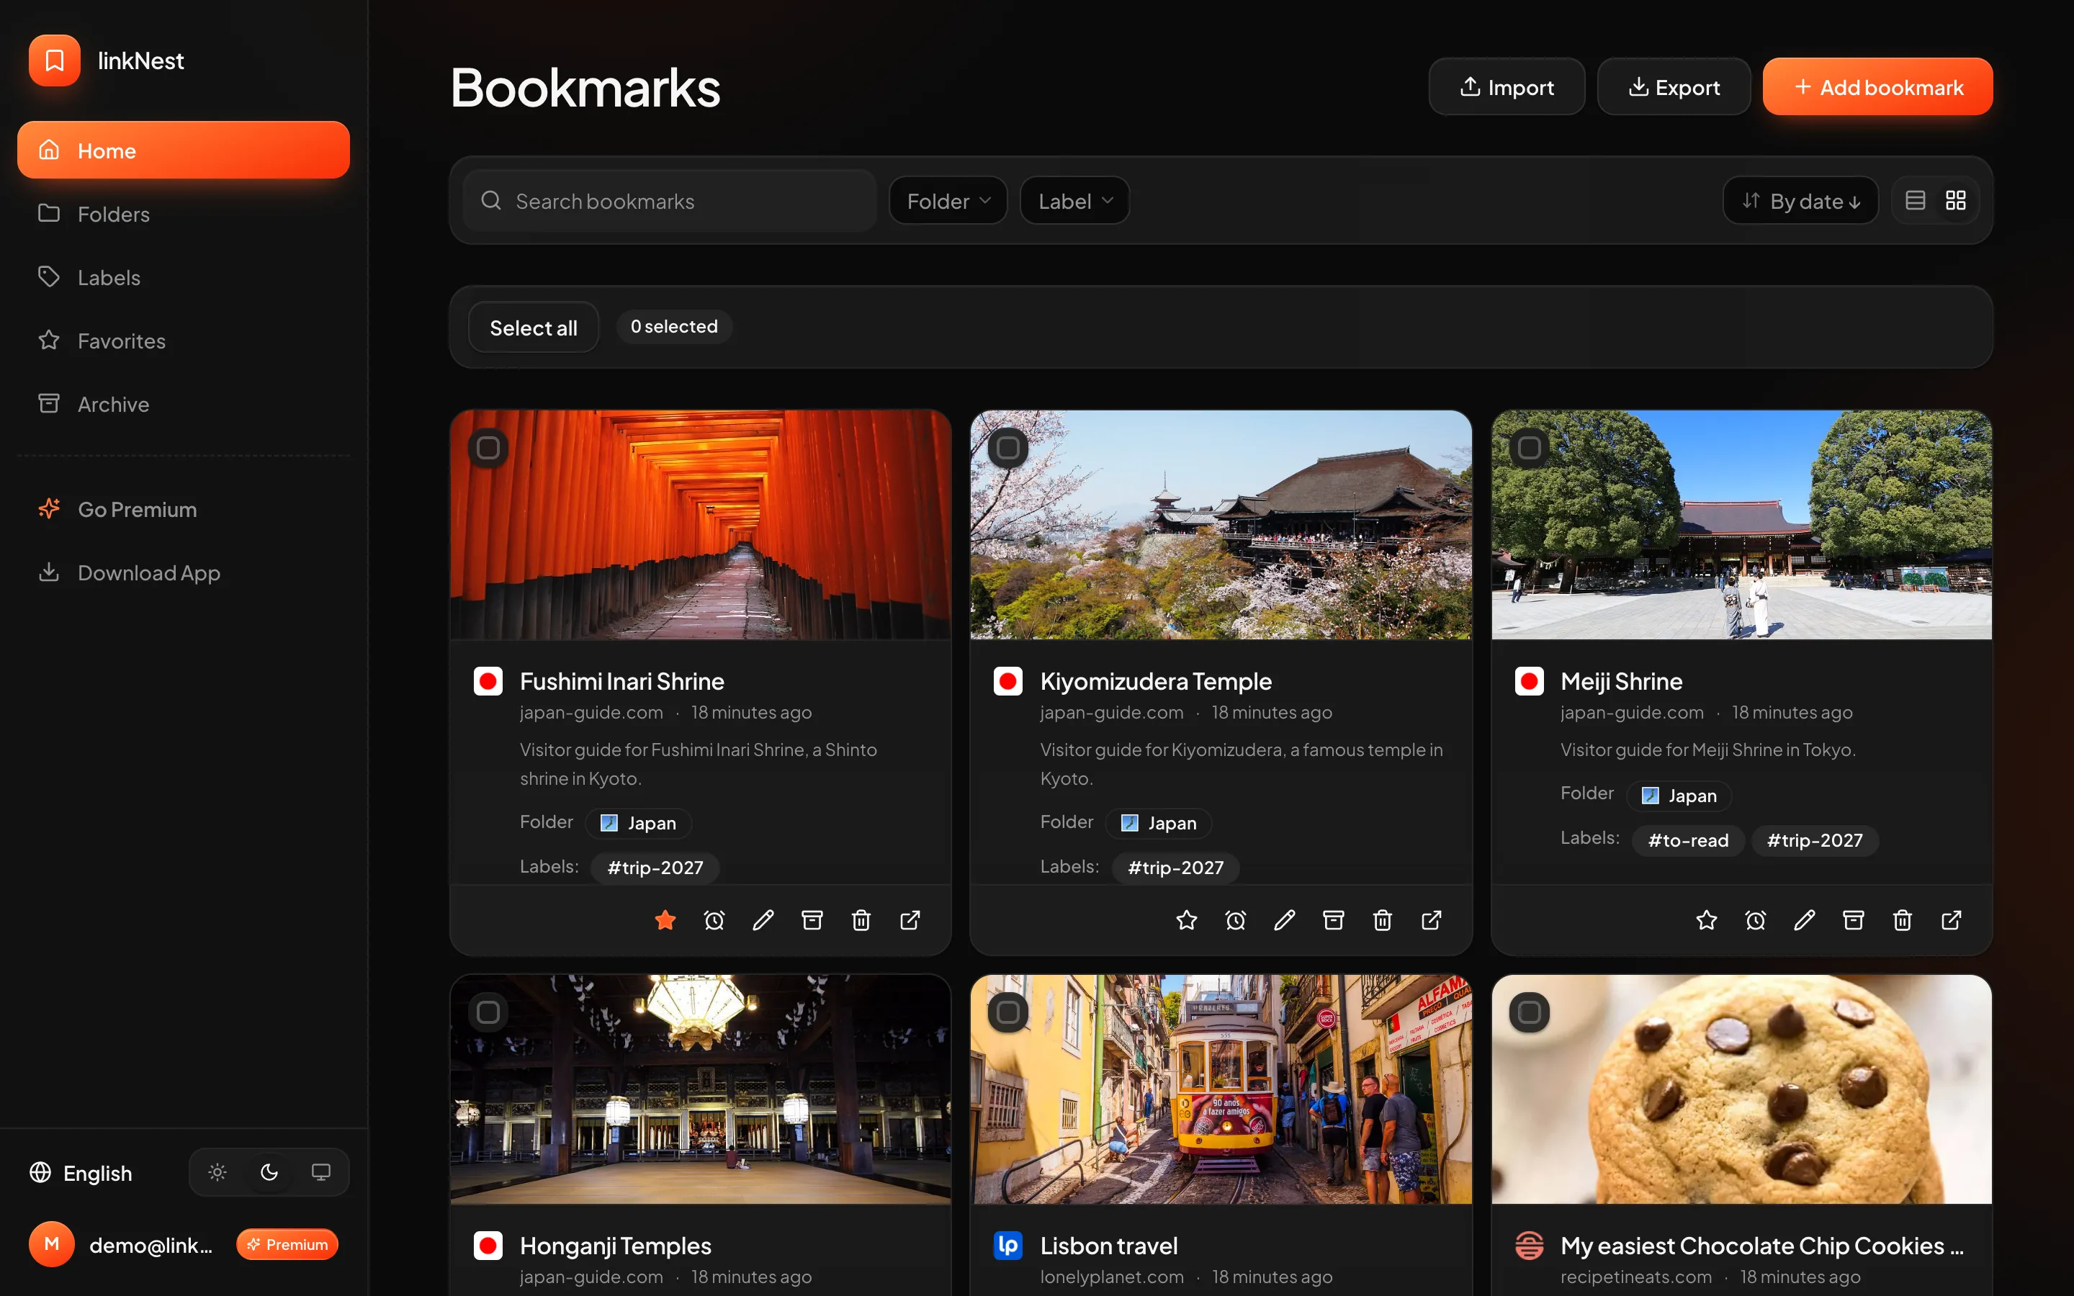This screenshot has width=2074, height=1296.
Task: Tick the Lisbon travel card checkbox
Action: tap(1008, 1012)
